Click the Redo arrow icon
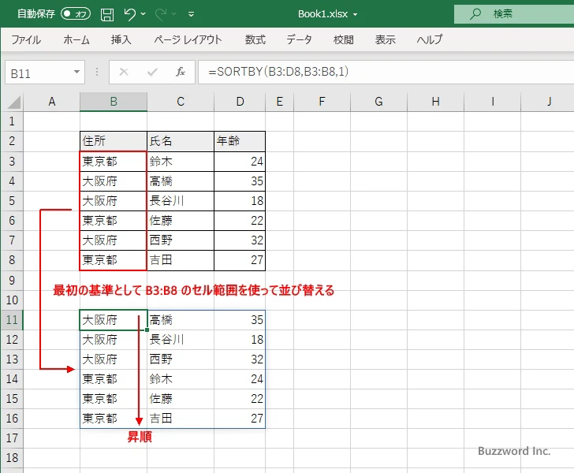The image size is (574, 473). [160, 14]
